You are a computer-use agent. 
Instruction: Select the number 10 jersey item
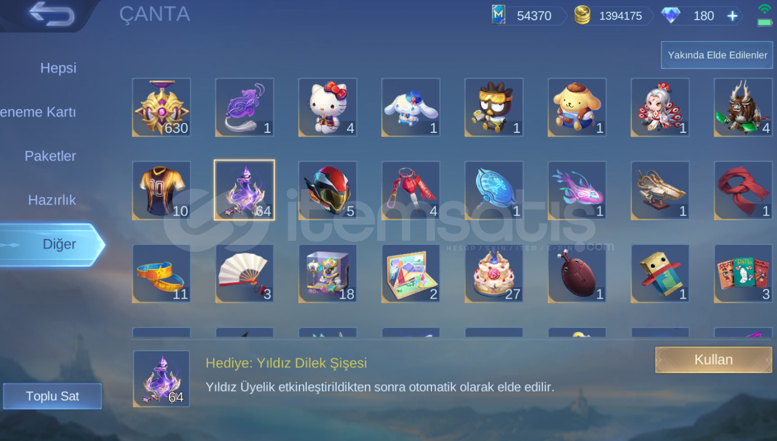pos(162,191)
